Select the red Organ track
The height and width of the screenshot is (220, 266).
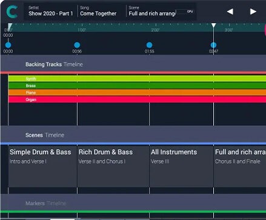pos(137,99)
